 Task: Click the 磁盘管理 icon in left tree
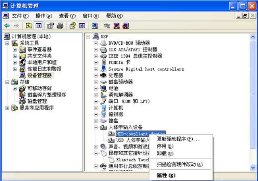click(x=23, y=101)
